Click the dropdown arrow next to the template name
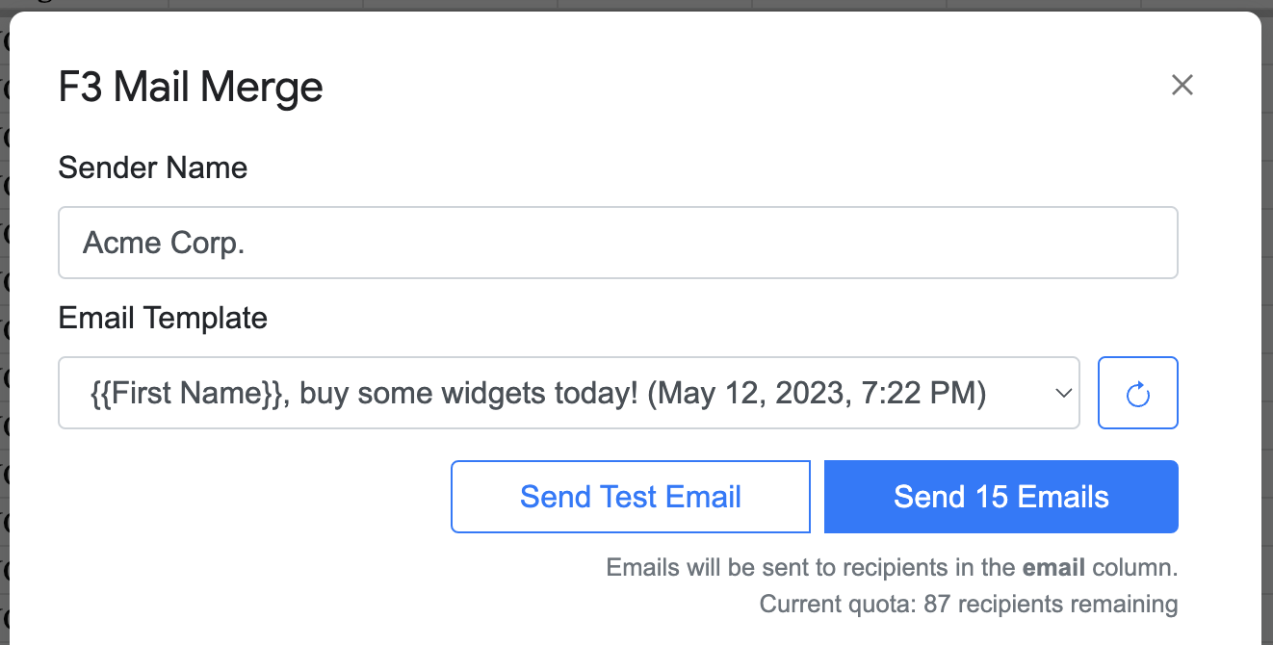Viewport: 1273px width, 645px height. point(1062,393)
